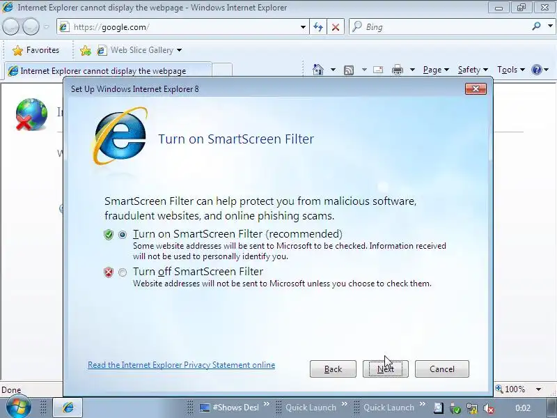Click the taskbar clock showing 0:02
Image resolution: width=557 pixels, height=418 pixels.
click(523, 408)
